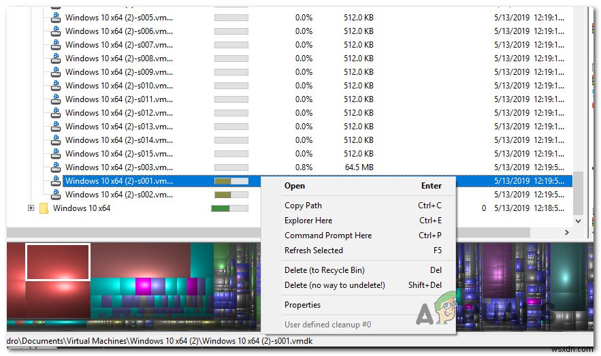The height and width of the screenshot is (356, 601).
Task: Click the s015 vmdk file icon
Action: 56,154
